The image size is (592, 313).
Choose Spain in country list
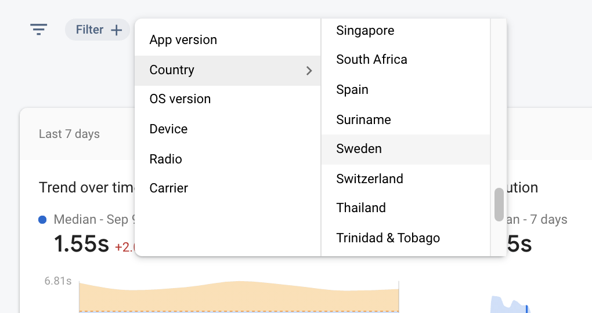pyautogui.click(x=406, y=90)
